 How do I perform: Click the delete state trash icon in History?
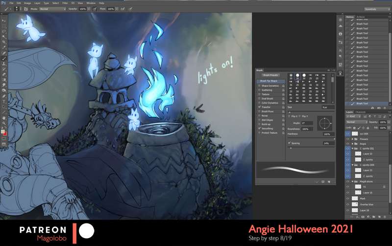click(x=385, y=108)
